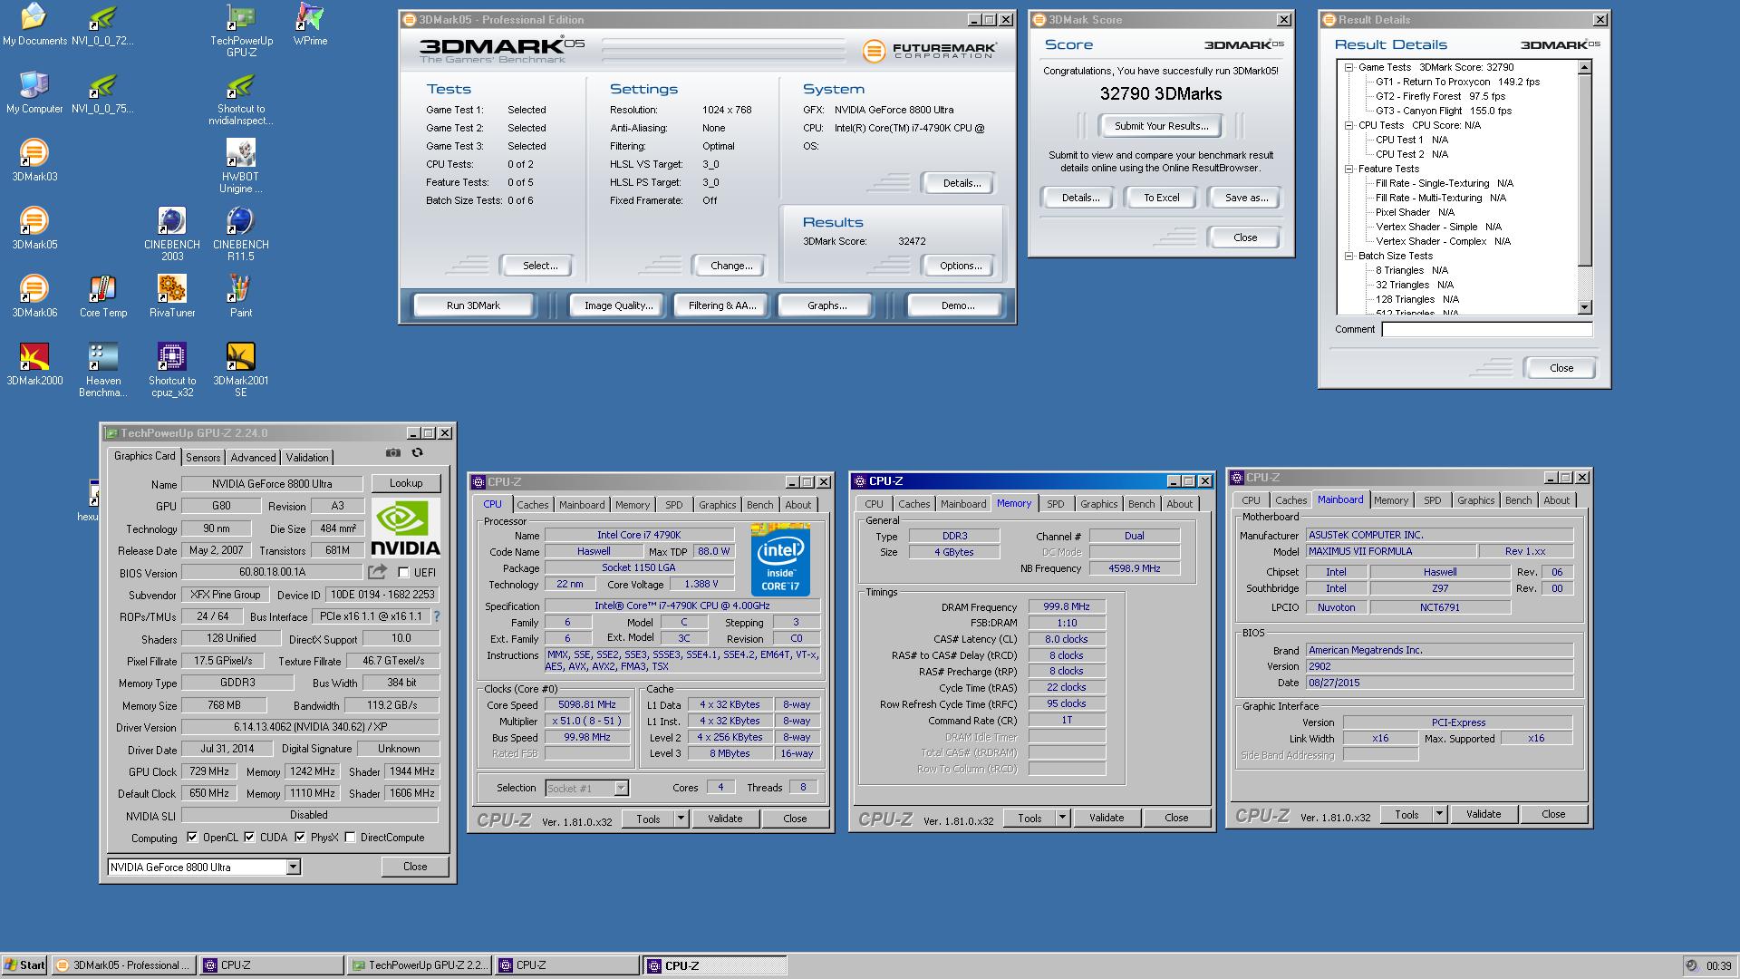Open the Tools dropdown arrow in the CPU tab window

pyautogui.click(x=681, y=819)
